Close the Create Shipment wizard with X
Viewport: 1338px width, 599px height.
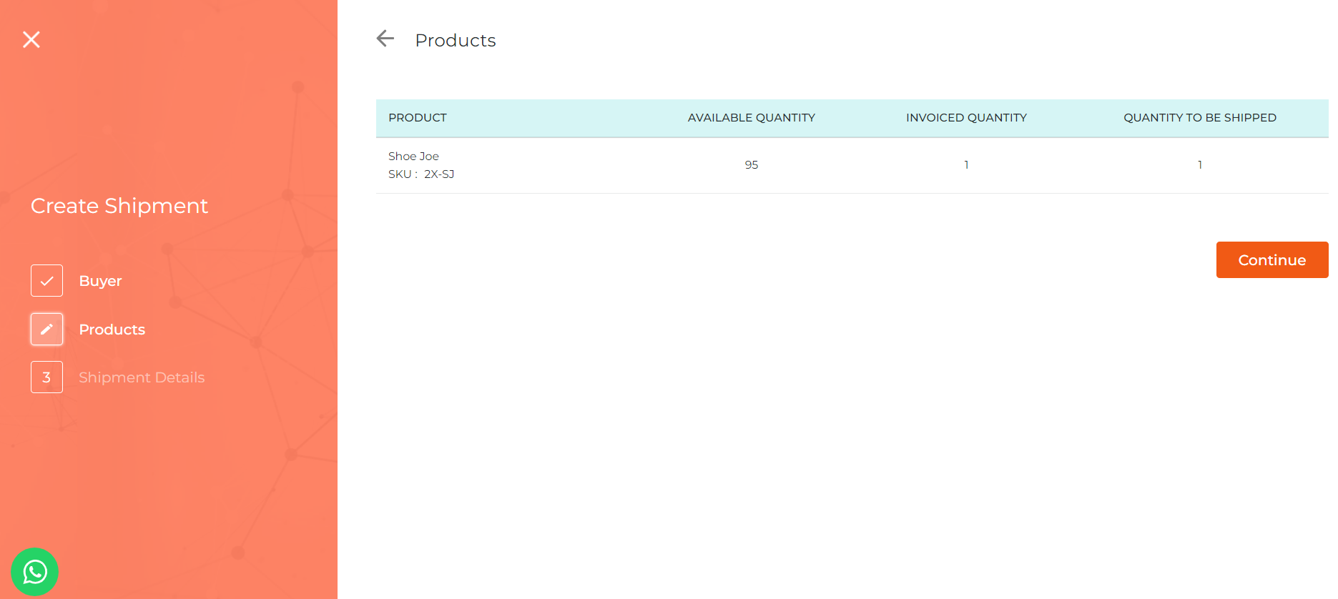point(31,39)
